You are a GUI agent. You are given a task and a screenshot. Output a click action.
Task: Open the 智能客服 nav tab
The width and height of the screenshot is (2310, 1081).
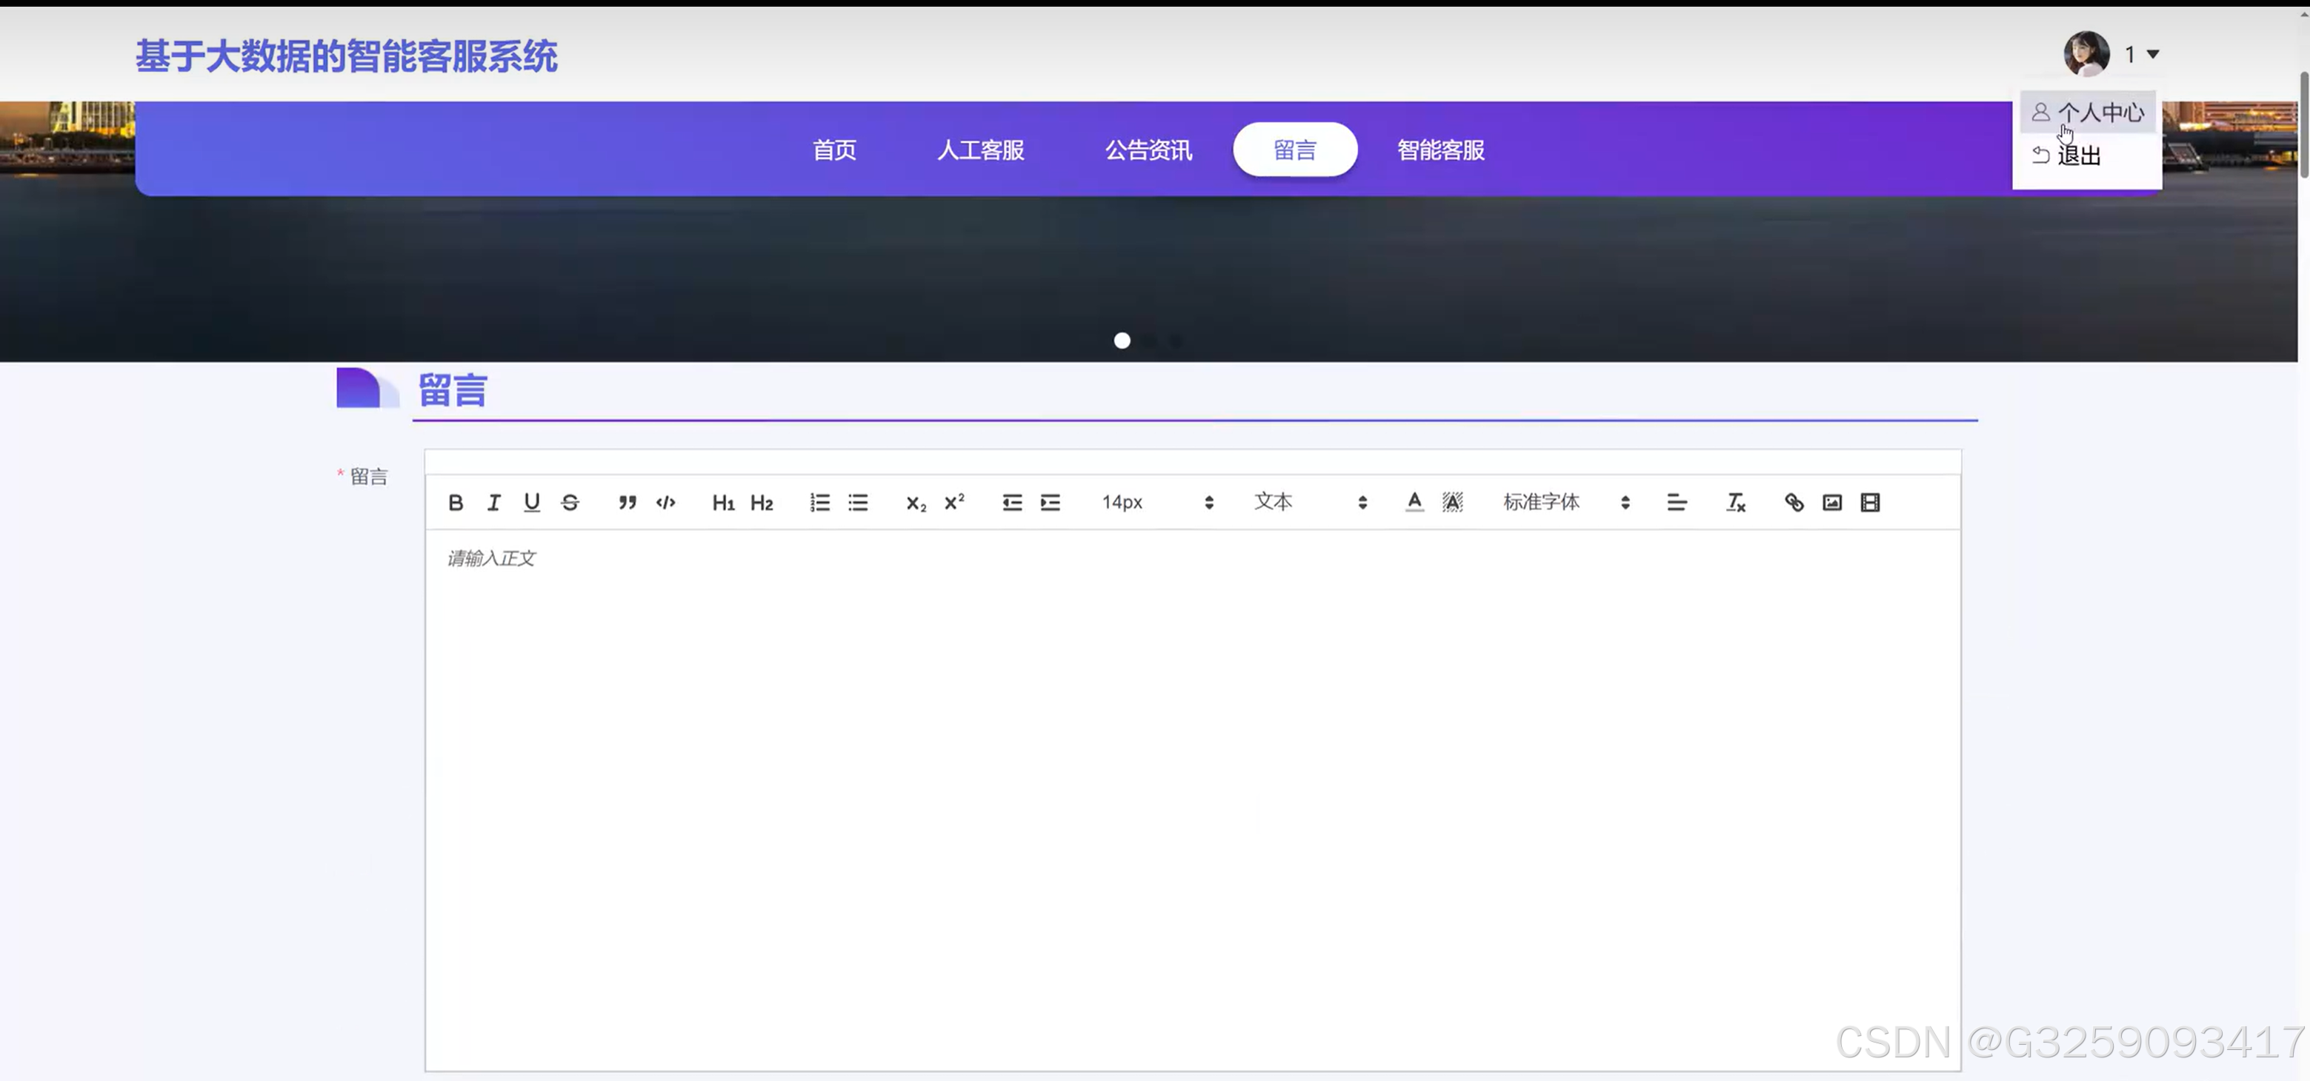pyautogui.click(x=1441, y=150)
